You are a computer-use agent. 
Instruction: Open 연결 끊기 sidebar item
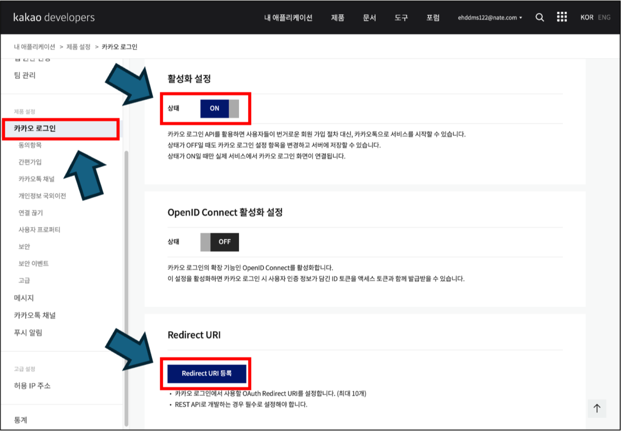click(x=31, y=213)
